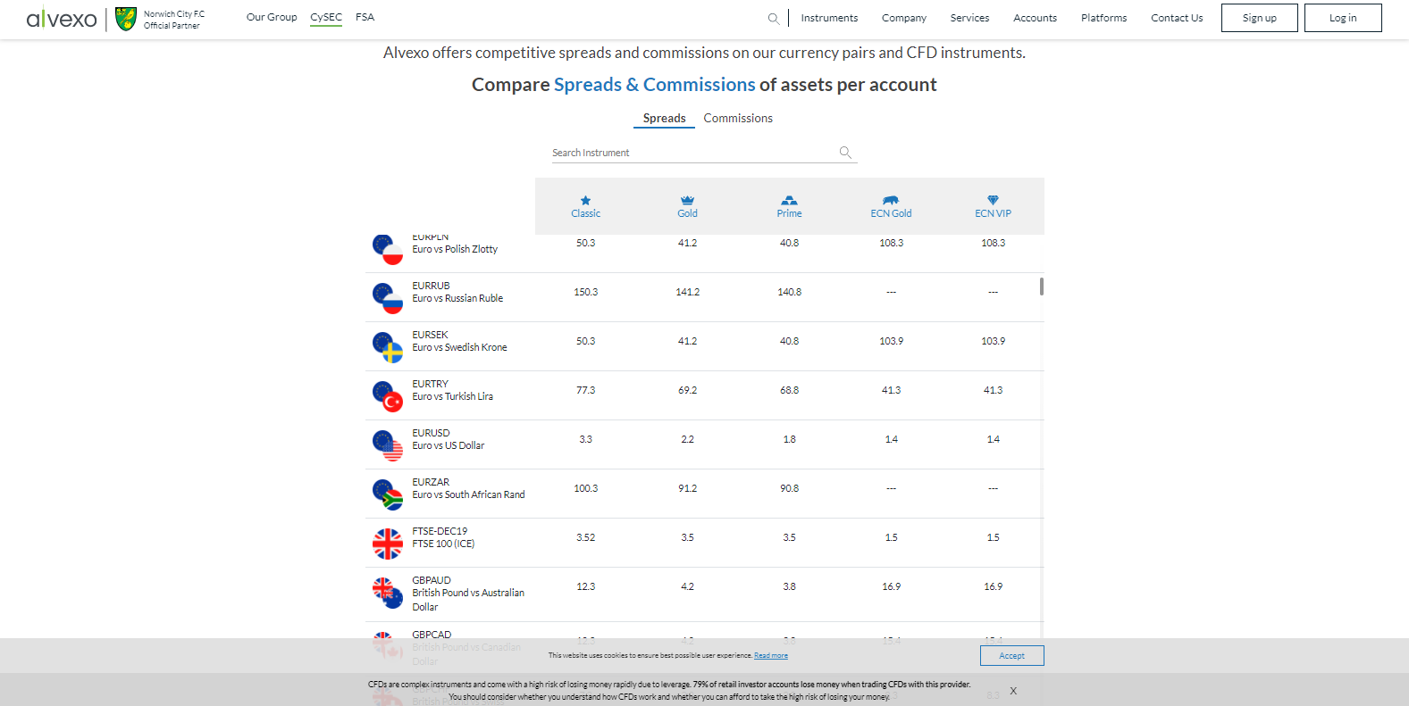Click the FTSE-DEC19 UK flag icon
This screenshot has width=1409, height=706.
click(x=388, y=544)
